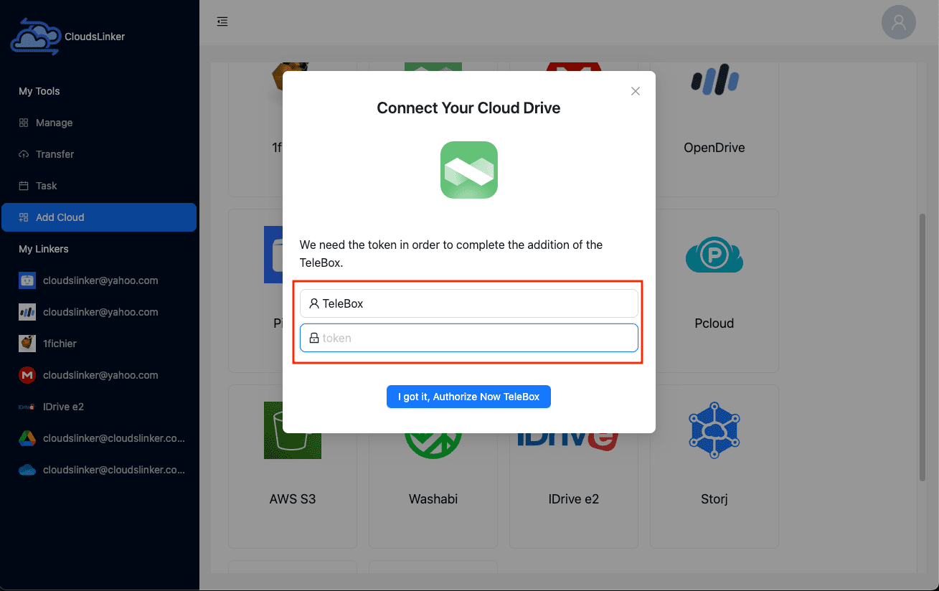Open the Google Drive cloudslinker linker

pyautogui.click(x=99, y=438)
